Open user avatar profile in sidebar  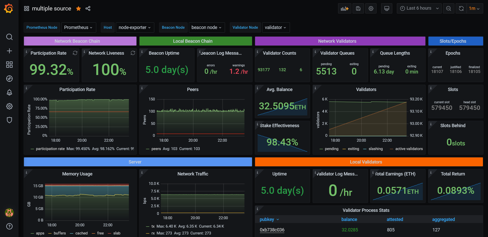click(9, 213)
